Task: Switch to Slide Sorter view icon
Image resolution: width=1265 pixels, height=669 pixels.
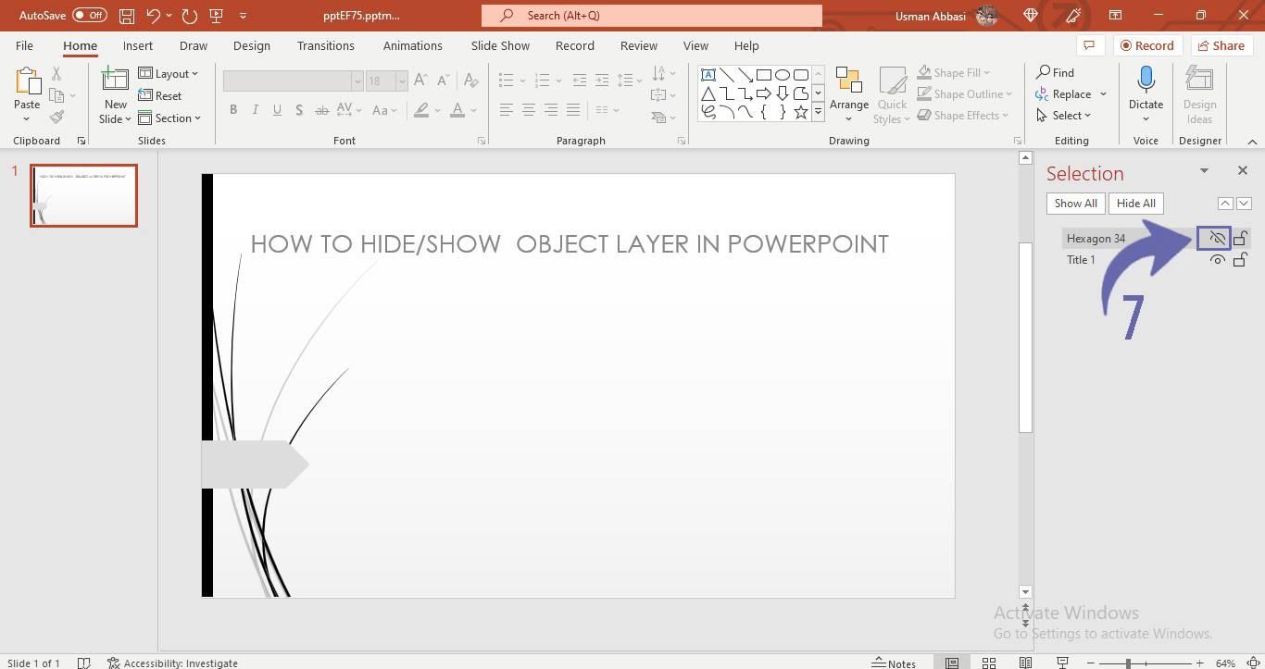Action: [x=989, y=663]
